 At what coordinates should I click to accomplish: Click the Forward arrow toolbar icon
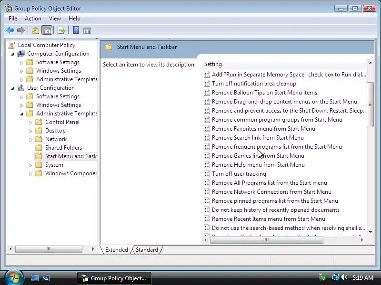(21, 30)
